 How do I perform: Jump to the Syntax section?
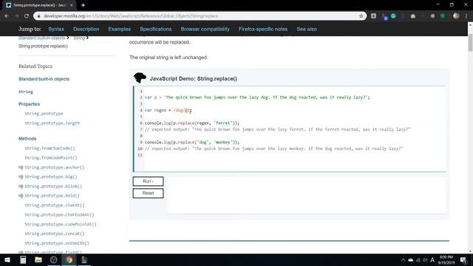pos(56,30)
